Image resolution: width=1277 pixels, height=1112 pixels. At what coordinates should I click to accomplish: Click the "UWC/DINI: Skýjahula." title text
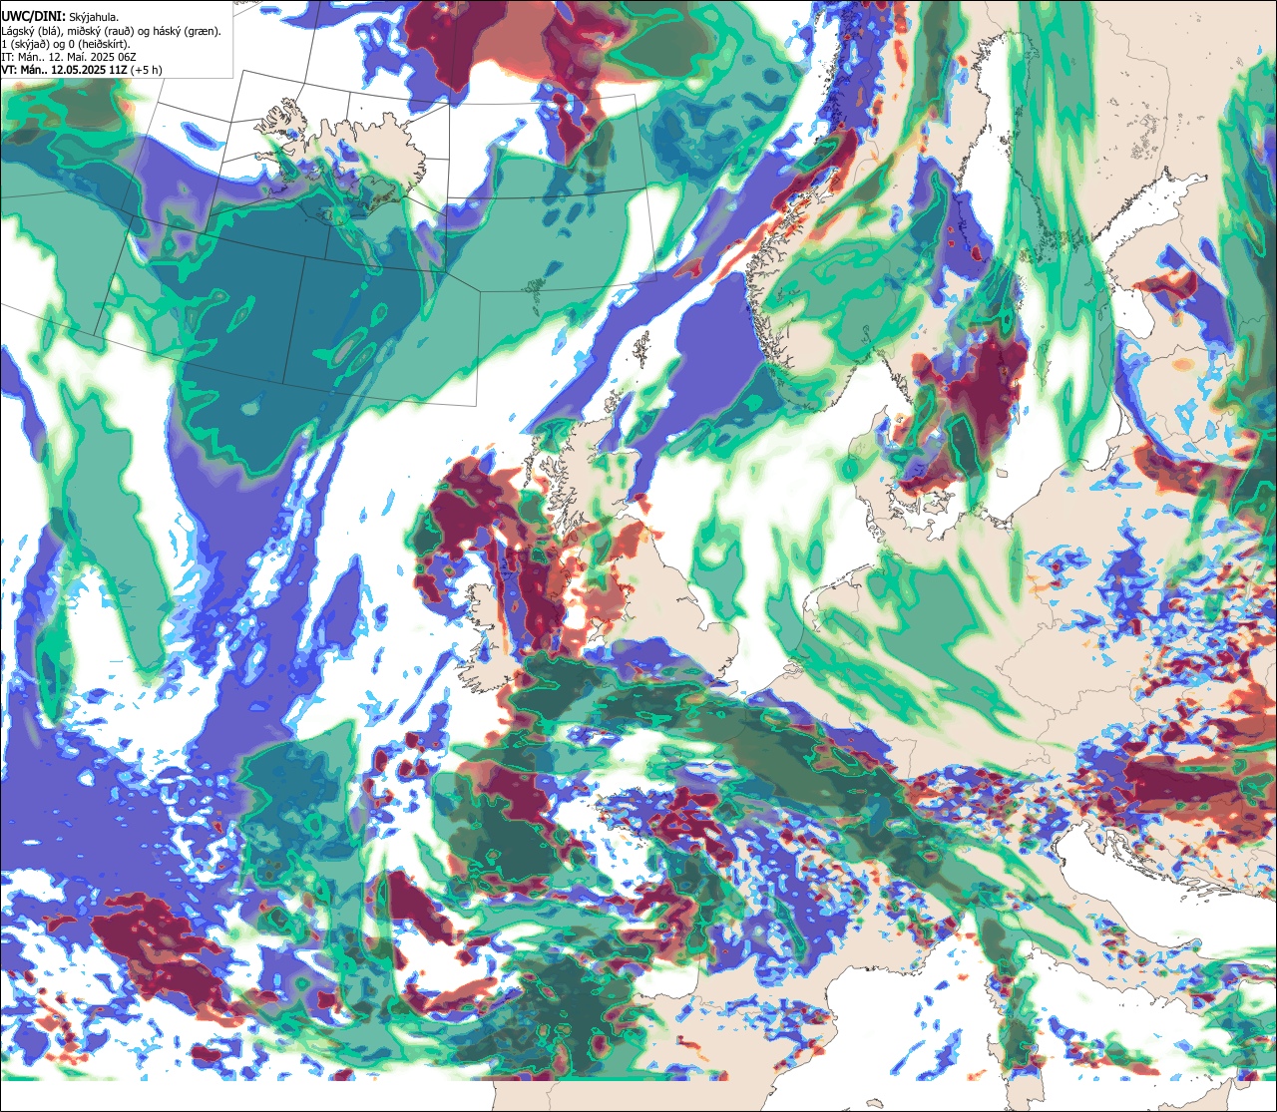(60, 16)
